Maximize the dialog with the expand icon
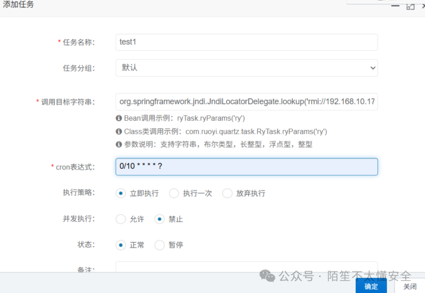425x293 pixels. tap(410, 6)
